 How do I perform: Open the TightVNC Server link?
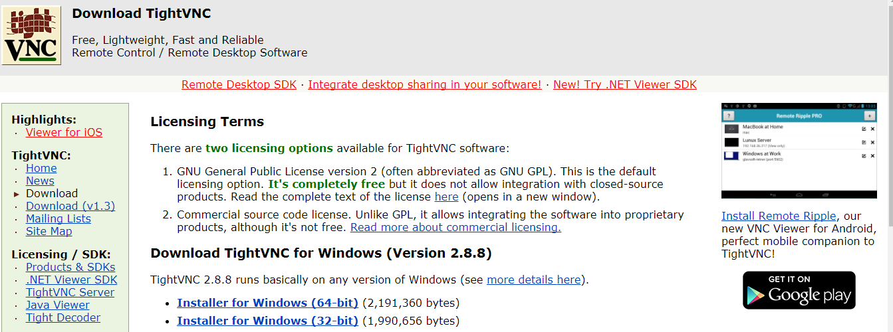[x=70, y=292]
